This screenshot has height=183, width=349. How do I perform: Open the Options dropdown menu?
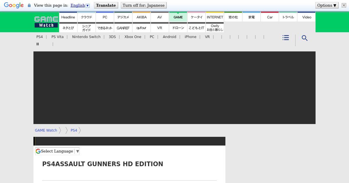click(327, 5)
